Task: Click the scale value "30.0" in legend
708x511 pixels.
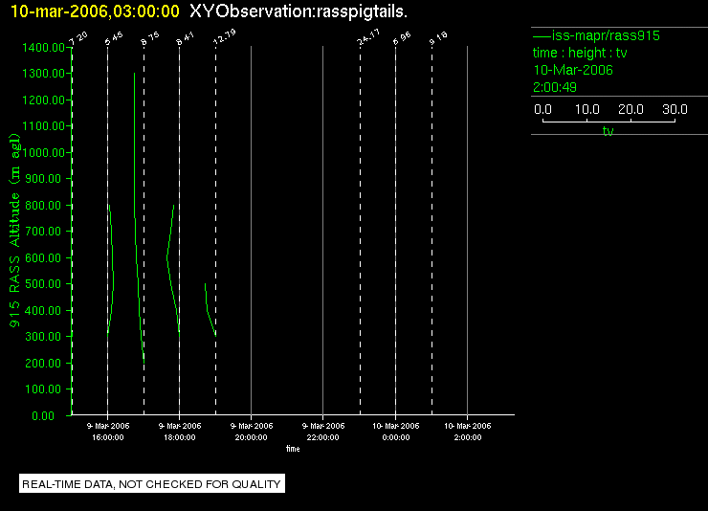Action: [675, 109]
